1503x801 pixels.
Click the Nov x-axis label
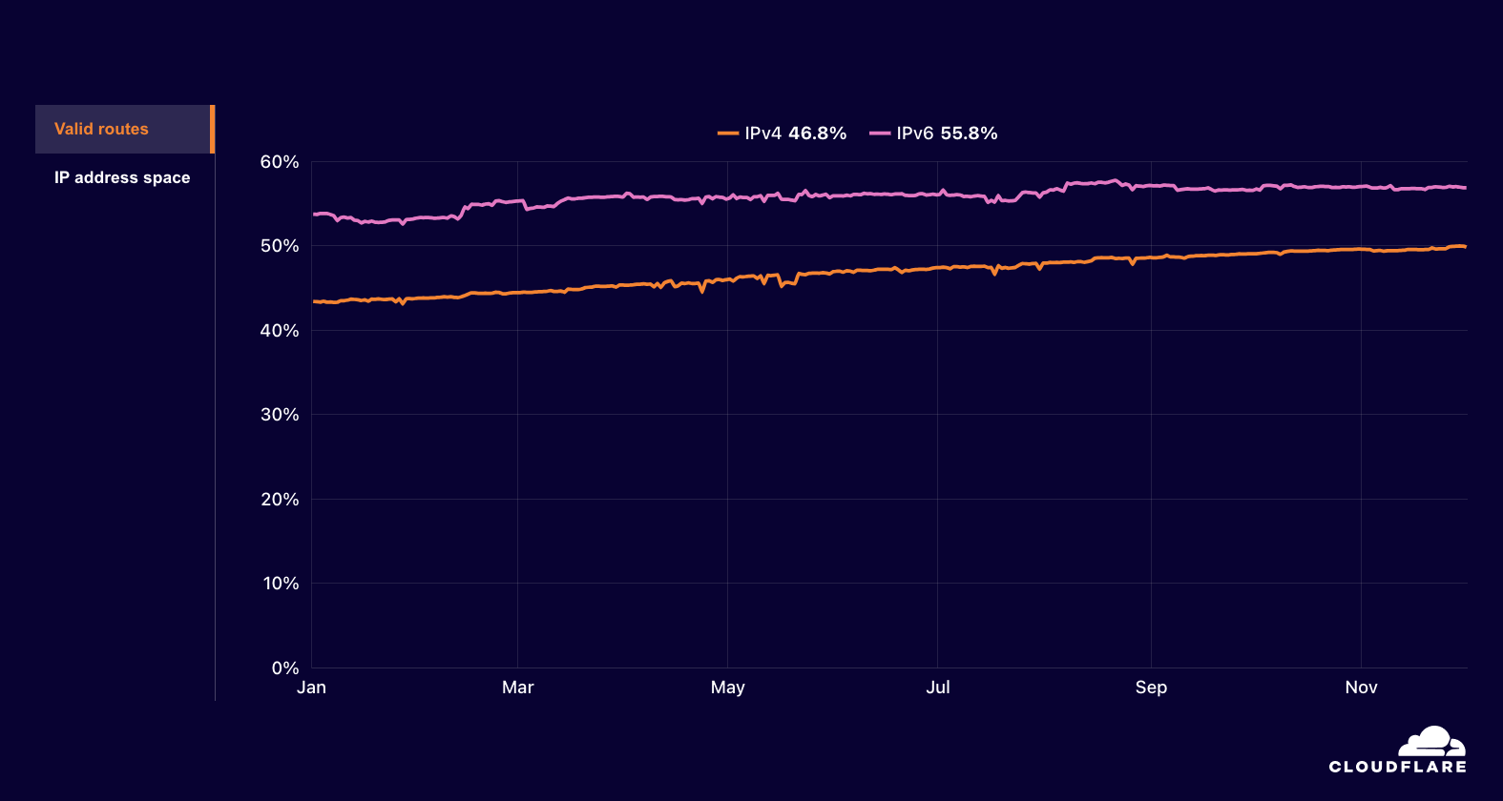point(1362,688)
